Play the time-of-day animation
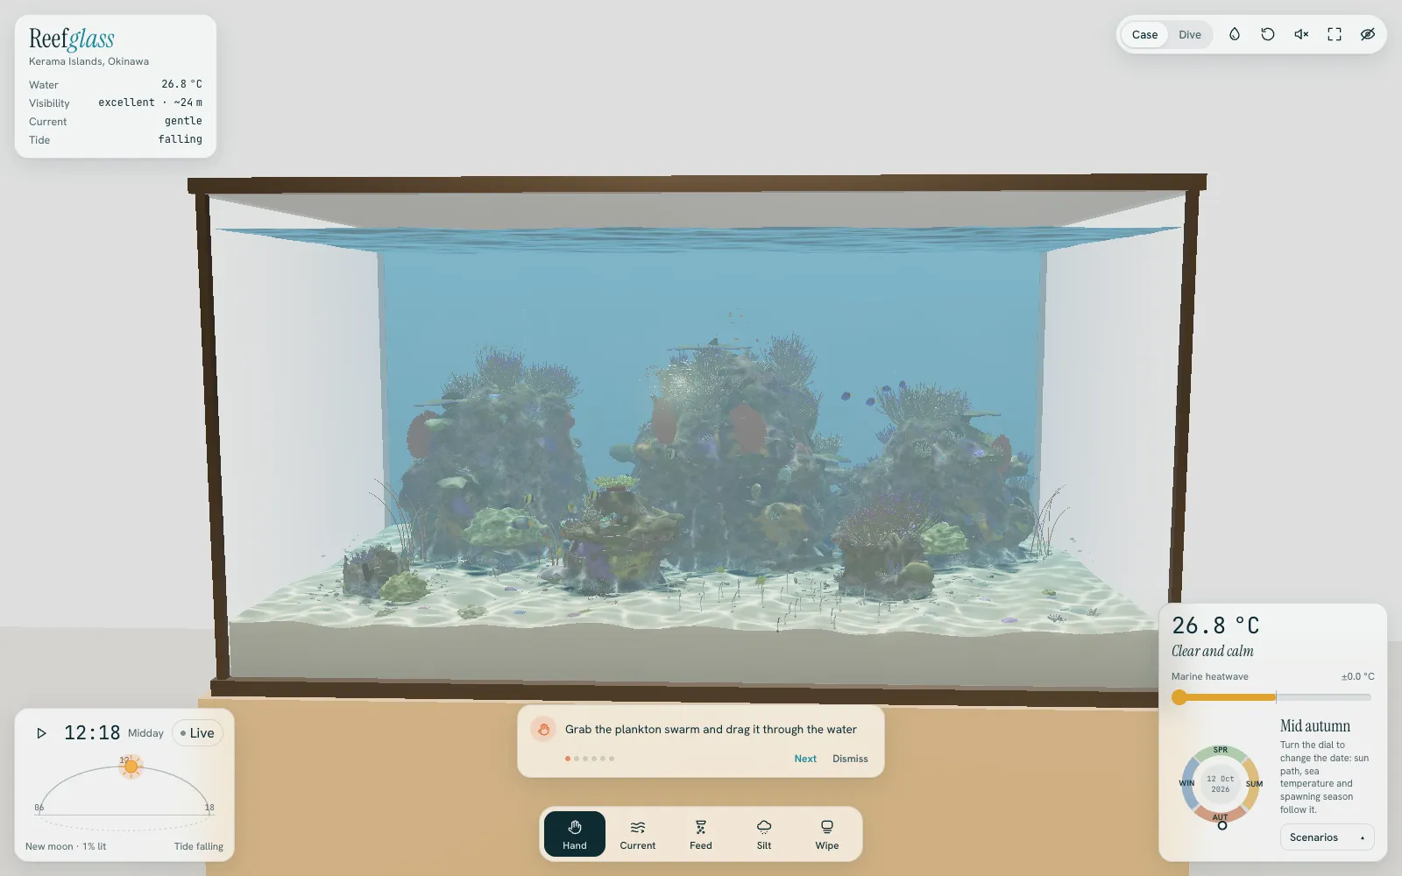The image size is (1402, 876). 41,733
